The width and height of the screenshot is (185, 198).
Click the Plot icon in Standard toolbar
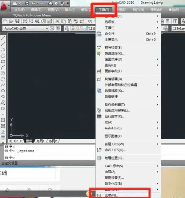pyautogui.click(x=25, y=21)
